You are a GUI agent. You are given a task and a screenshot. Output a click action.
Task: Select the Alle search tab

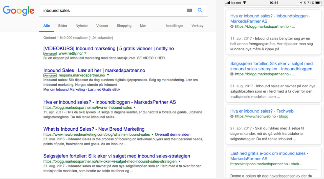click(x=47, y=26)
